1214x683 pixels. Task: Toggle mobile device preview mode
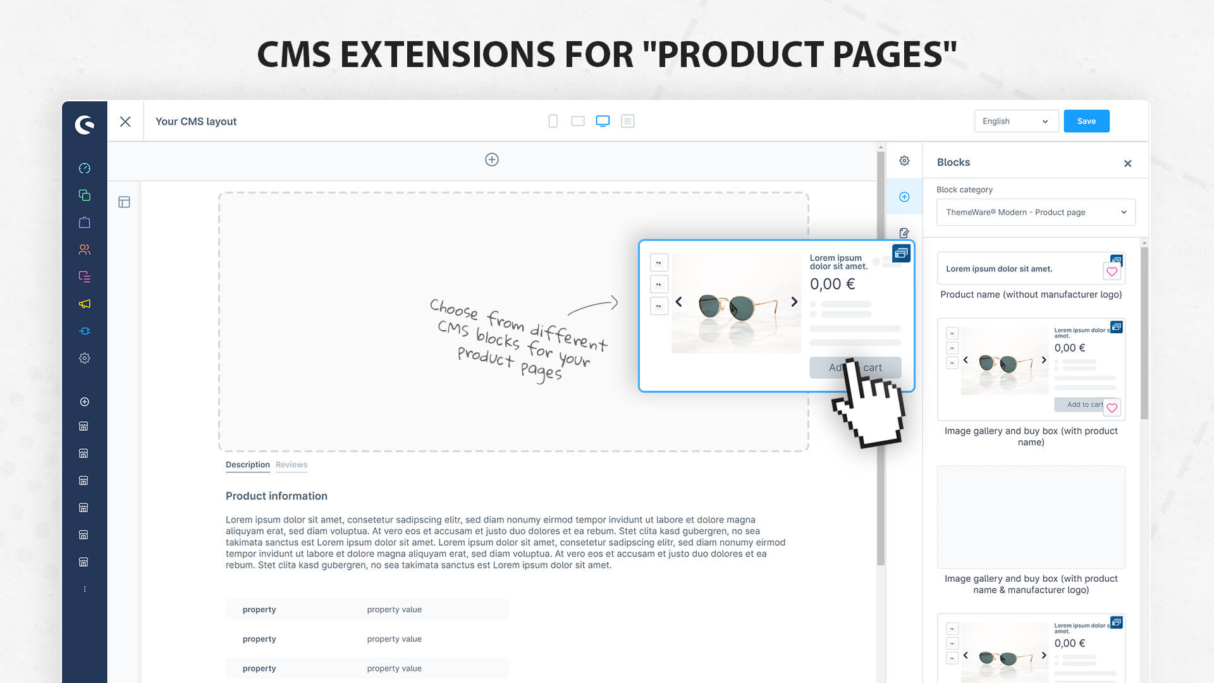pos(552,121)
